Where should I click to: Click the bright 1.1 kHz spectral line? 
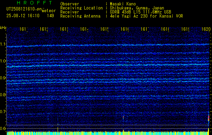click(x=108, y=45)
